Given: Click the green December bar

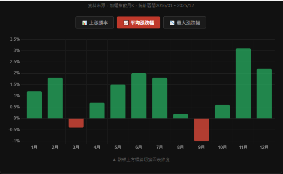Looking at the screenshot, I should pos(264,94).
